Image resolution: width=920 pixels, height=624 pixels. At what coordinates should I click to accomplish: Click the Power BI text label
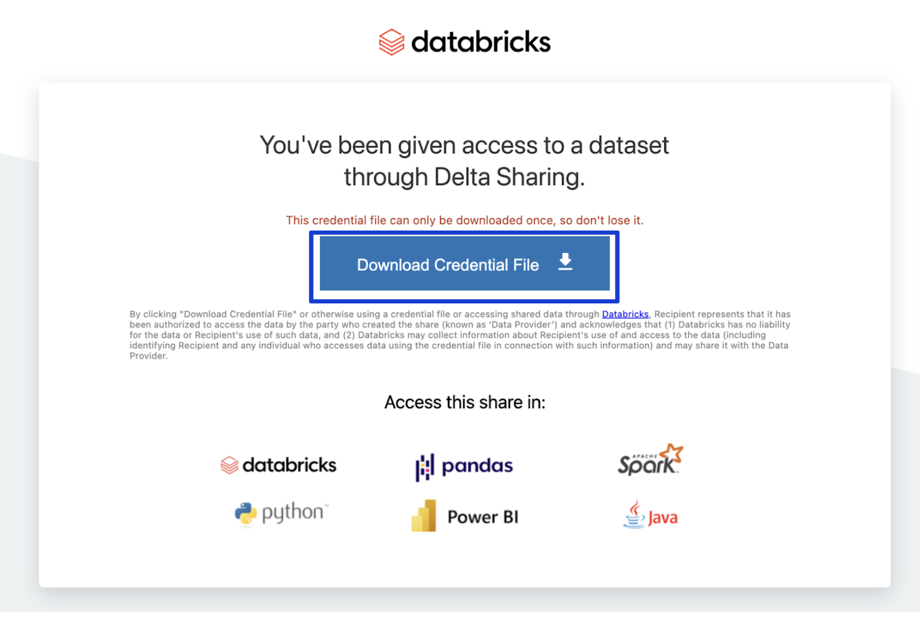[483, 517]
